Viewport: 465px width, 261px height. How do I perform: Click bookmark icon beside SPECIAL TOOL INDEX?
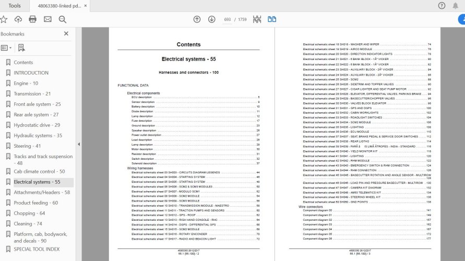pos(8,249)
